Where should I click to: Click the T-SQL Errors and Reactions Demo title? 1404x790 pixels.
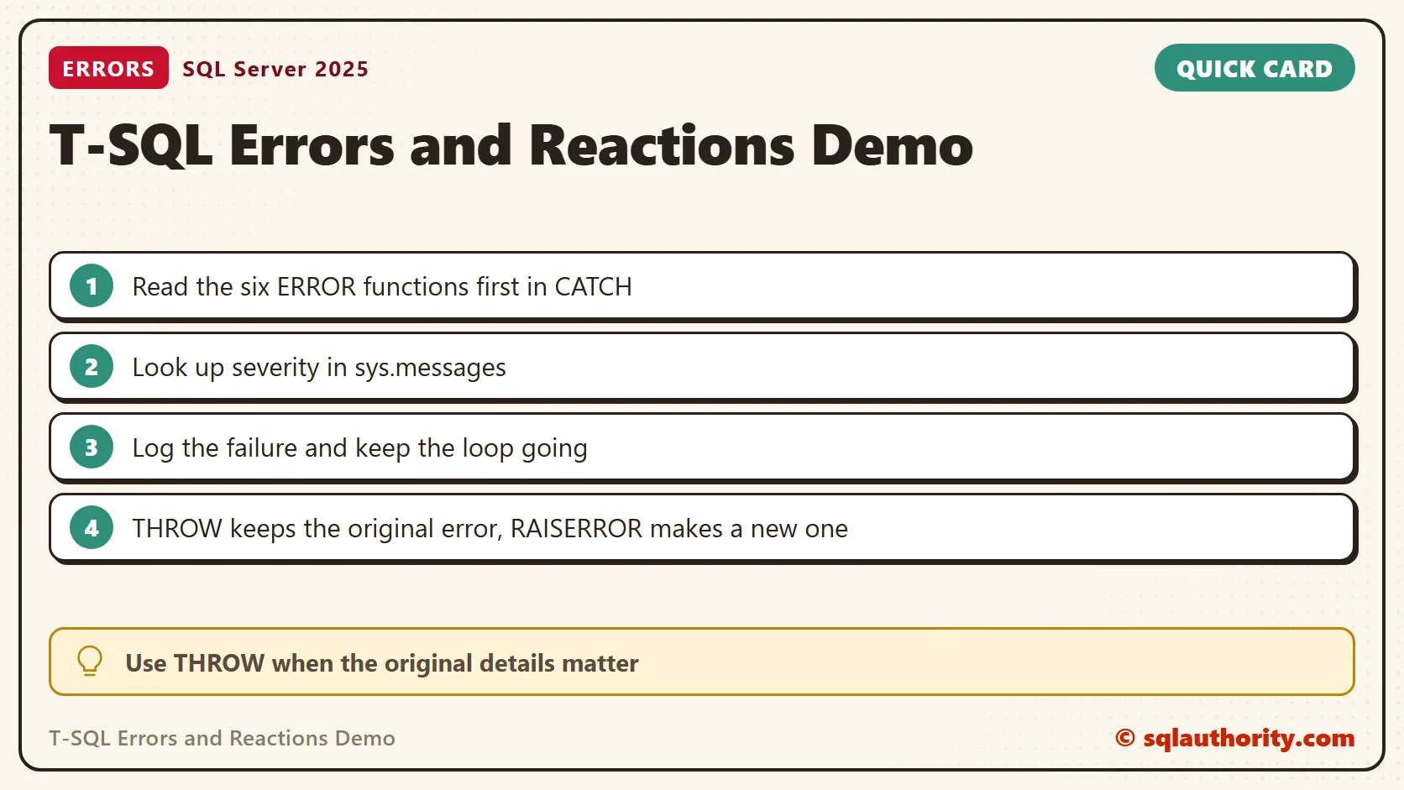coord(511,146)
